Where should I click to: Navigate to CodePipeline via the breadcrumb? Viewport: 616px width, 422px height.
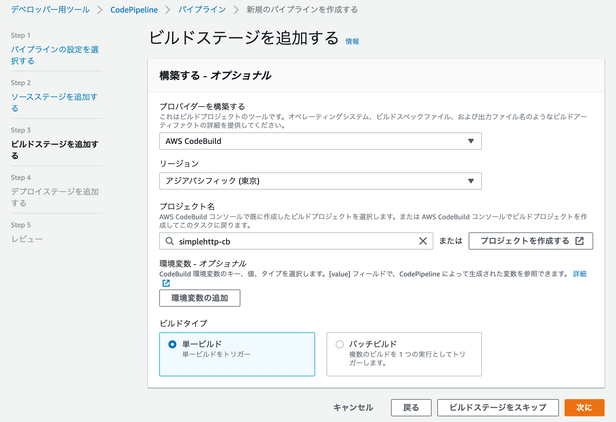[x=134, y=9]
